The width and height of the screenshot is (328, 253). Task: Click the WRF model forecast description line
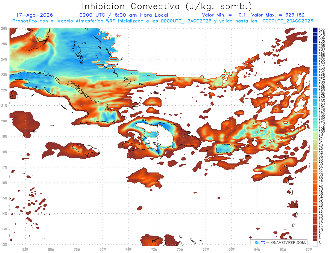pos(163,21)
